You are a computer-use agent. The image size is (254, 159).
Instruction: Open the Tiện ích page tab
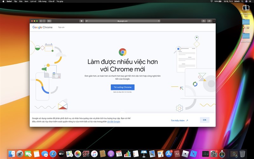tap(61, 27)
